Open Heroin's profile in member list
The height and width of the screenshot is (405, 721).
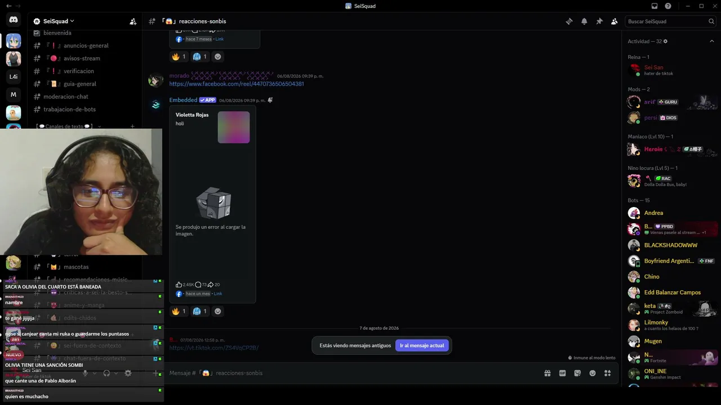point(671,149)
